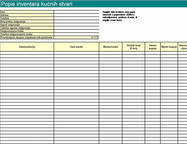Select the Soba/područje column header
187x144 pixels.
click(x=27, y=47)
